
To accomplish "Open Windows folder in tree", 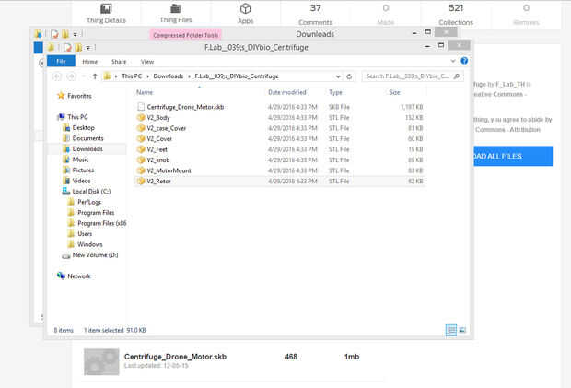I will (x=90, y=243).
